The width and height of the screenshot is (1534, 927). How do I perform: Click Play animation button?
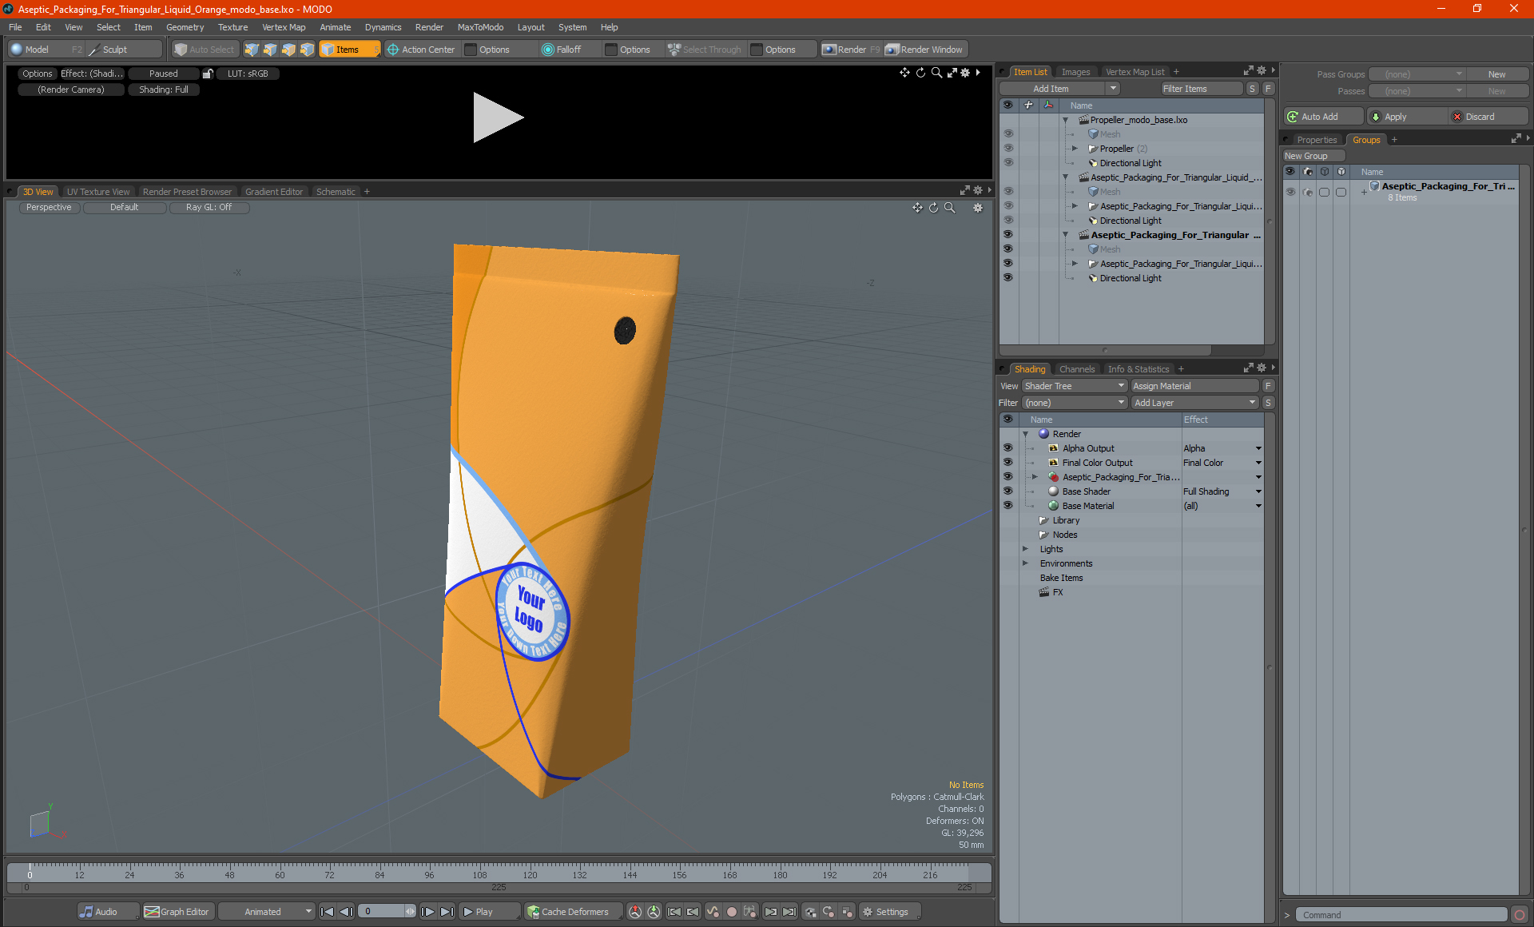(488, 912)
